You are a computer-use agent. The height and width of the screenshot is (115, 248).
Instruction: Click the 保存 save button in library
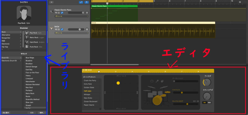coord(42,113)
